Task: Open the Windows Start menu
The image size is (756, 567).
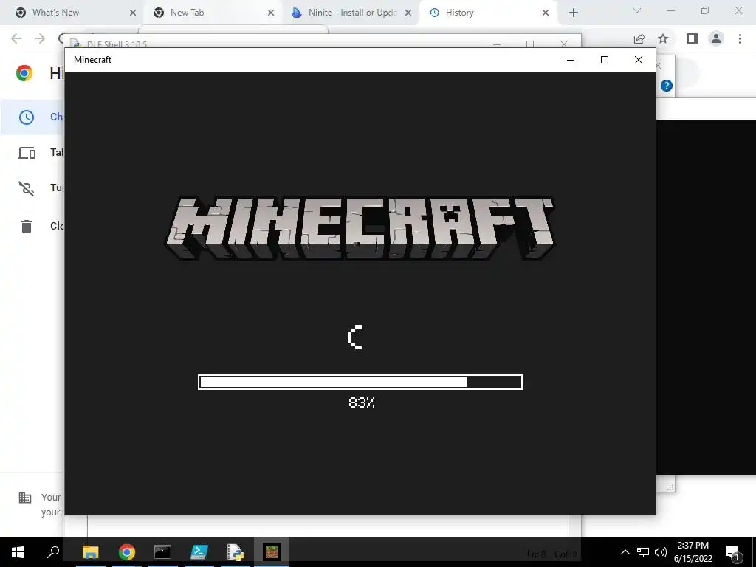Action: (18, 552)
